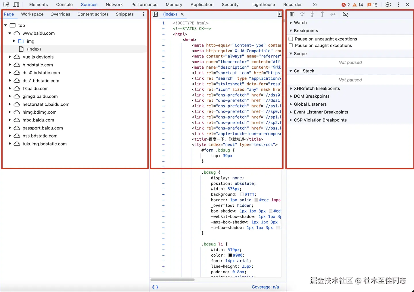Viewport: 414px width, 292px height.
Task: Click the red errors count badge
Action: [x=346, y=5]
